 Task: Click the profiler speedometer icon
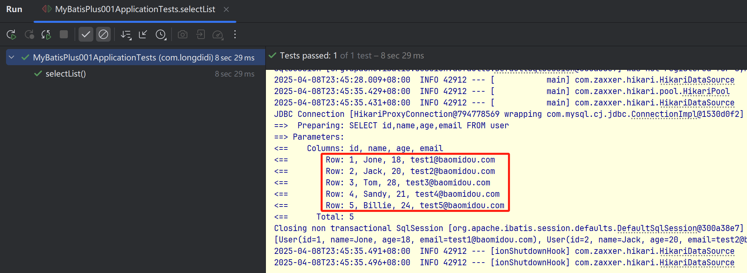pos(218,35)
